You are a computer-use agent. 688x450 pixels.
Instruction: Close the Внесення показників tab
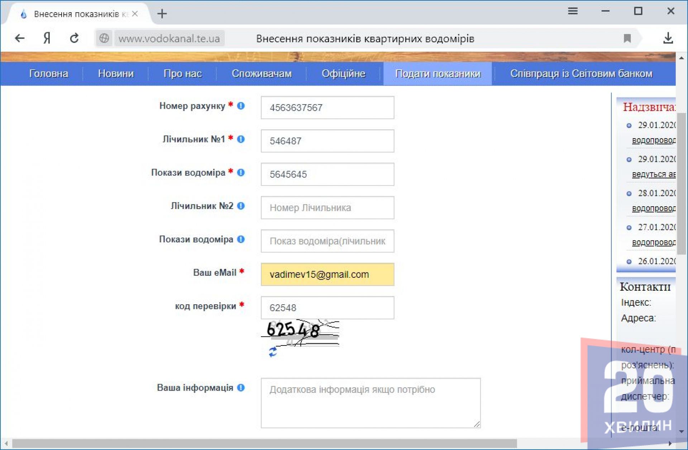click(135, 14)
